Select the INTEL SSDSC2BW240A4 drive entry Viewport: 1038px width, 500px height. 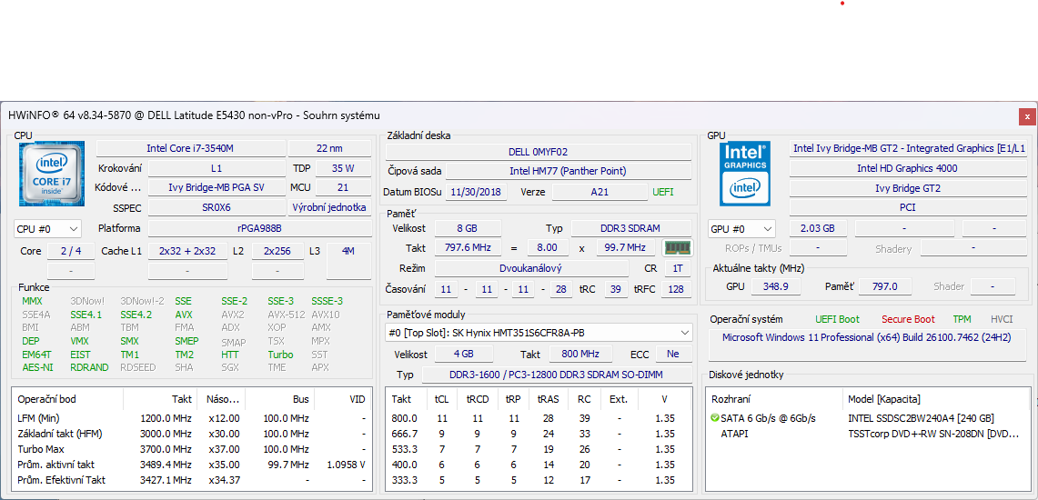tap(921, 418)
